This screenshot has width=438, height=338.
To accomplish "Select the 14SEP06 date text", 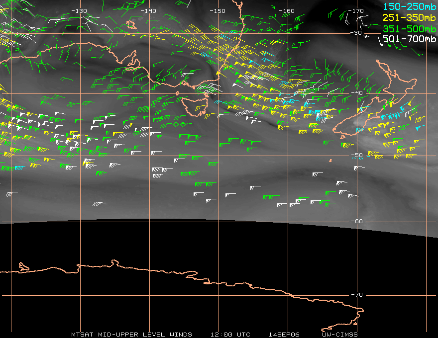I will pos(283,334).
